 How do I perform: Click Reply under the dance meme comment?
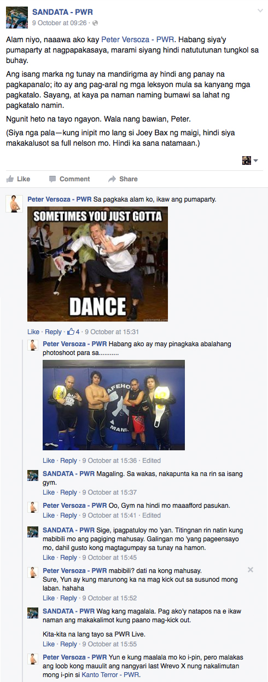(53, 331)
